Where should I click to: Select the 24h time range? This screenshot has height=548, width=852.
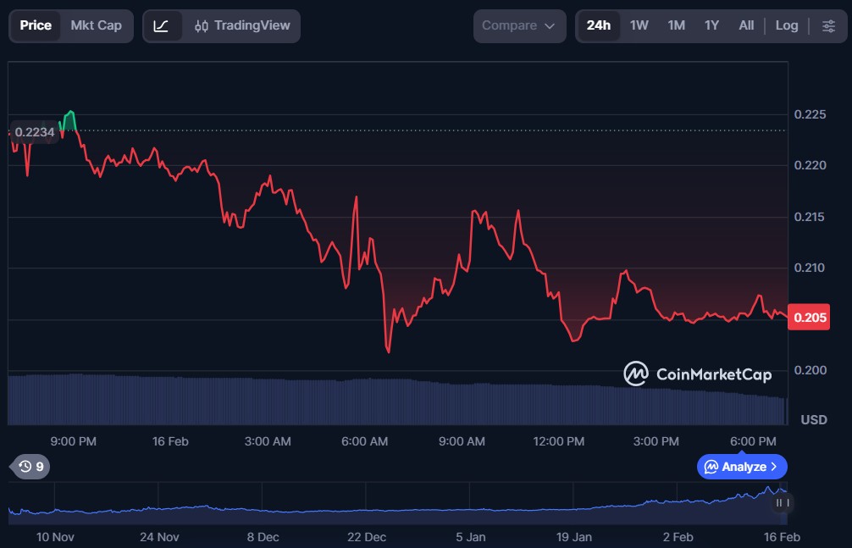point(598,25)
